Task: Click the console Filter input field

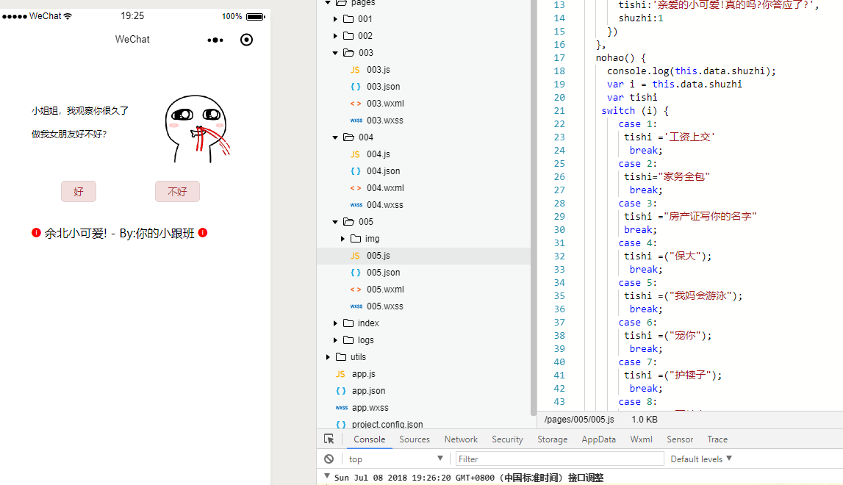Action: coord(559,459)
